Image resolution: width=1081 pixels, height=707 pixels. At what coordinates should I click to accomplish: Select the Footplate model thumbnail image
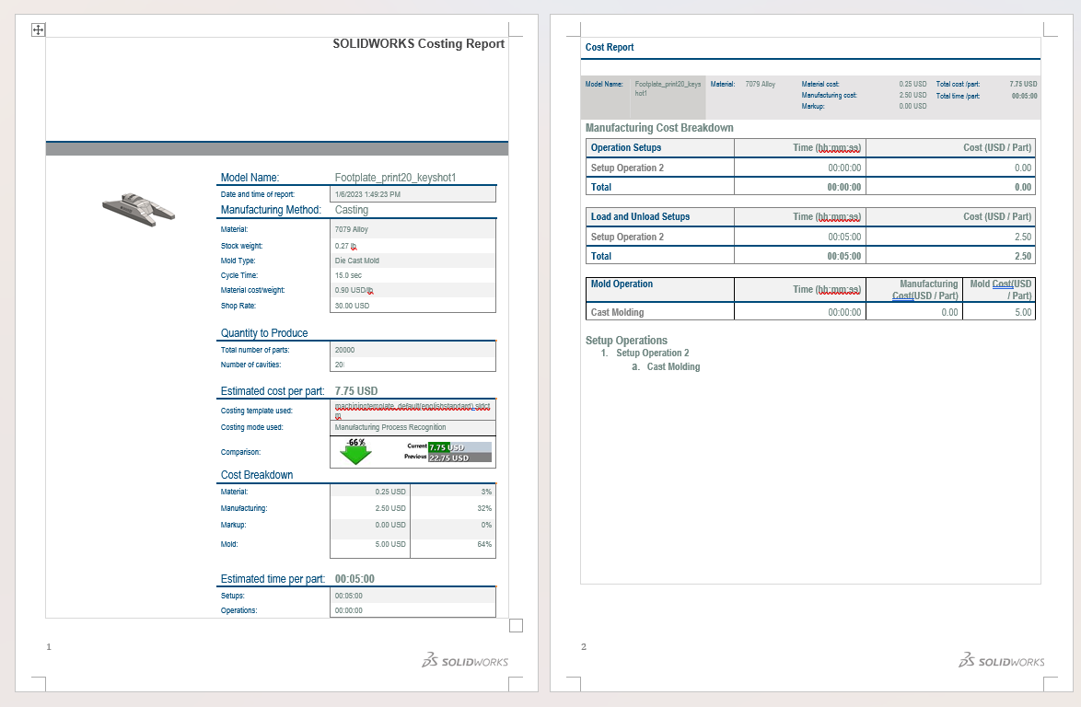point(138,210)
